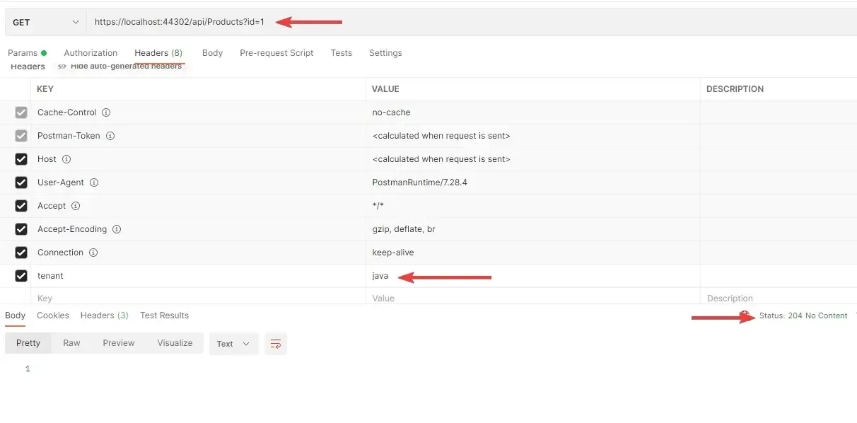
Task: Select the Pretty response view
Action: tap(28, 343)
